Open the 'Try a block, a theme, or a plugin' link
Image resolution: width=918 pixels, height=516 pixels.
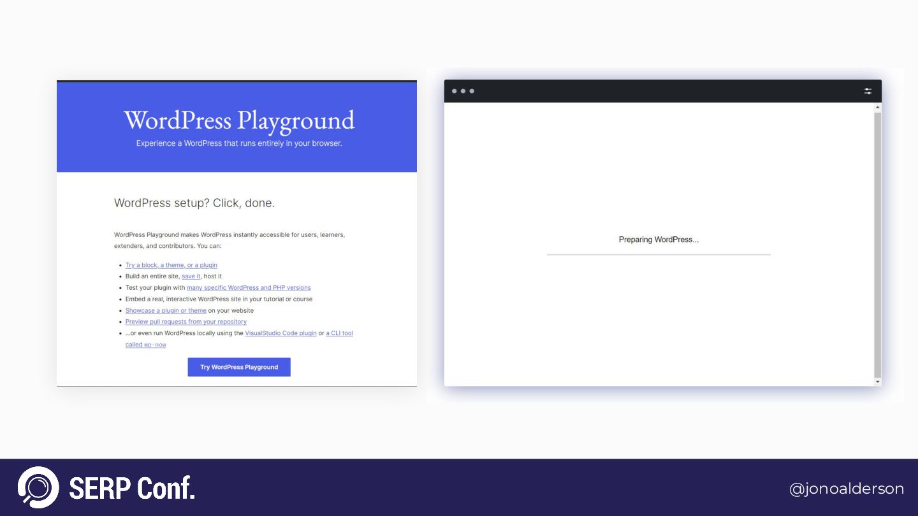pyautogui.click(x=171, y=265)
